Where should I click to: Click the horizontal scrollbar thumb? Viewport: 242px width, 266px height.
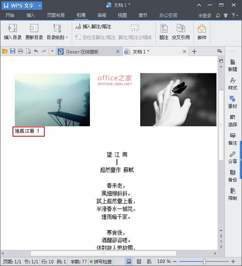coord(103,254)
